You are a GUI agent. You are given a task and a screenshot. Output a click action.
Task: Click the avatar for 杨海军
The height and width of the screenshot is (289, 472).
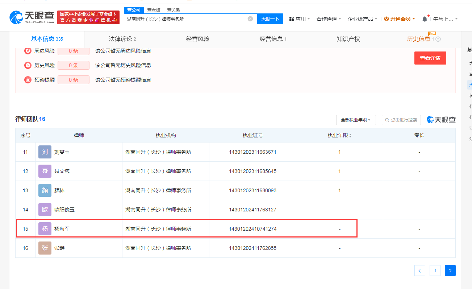coord(45,229)
